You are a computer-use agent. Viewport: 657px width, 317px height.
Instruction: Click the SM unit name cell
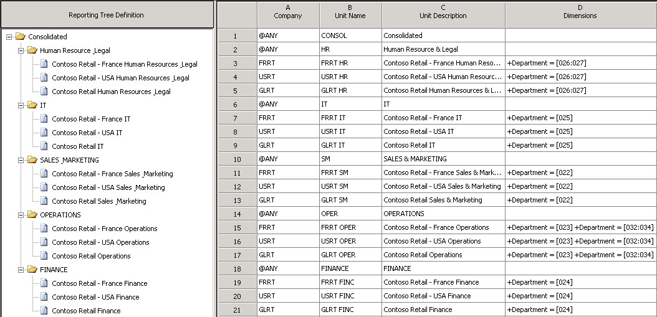pyautogui.click(x=351, y=159)
